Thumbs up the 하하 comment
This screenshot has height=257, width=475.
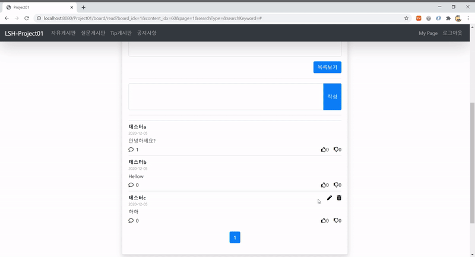coord(323,221)
